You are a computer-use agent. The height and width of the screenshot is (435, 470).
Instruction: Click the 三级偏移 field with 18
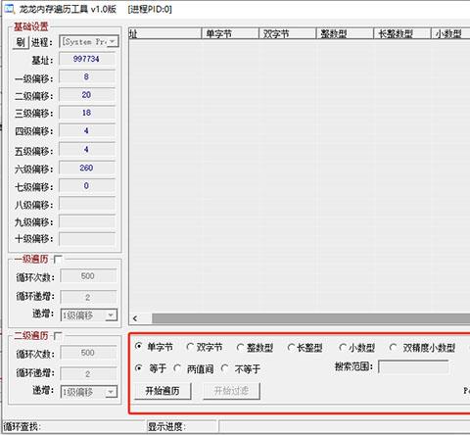point(87,113)
